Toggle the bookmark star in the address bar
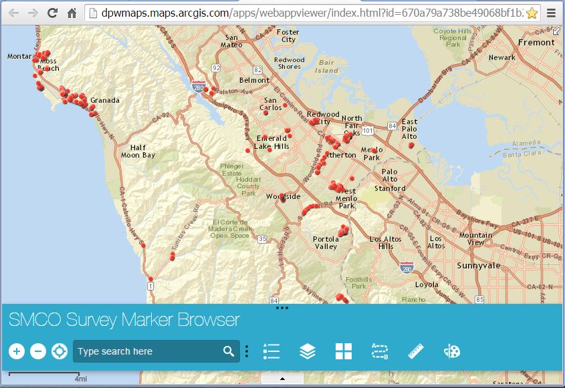The image size is (565, 388). point(530,12)
